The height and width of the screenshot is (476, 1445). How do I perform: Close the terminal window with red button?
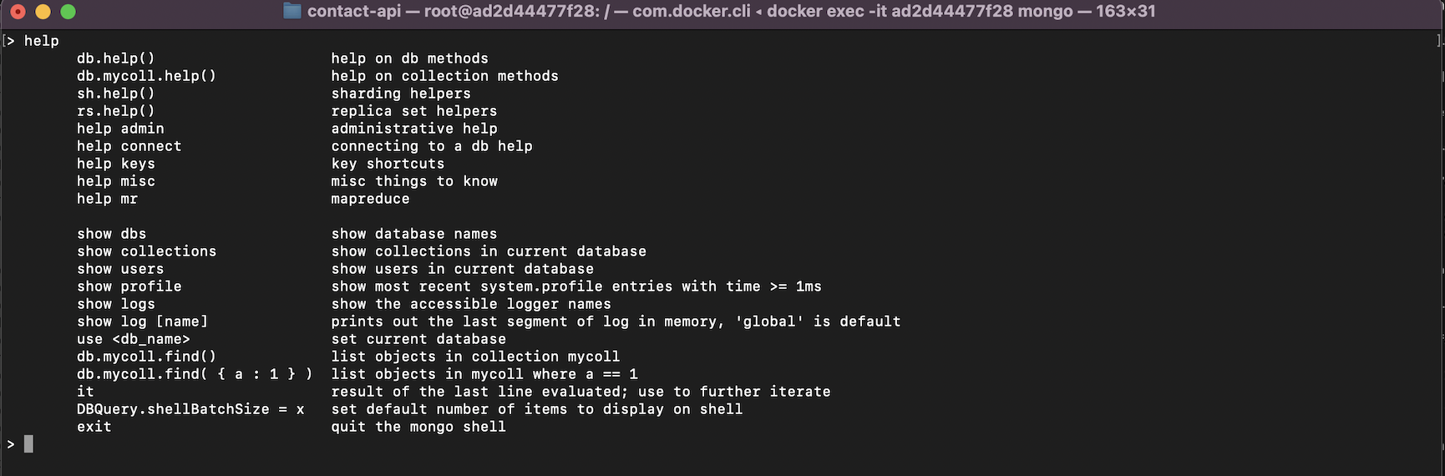point(18,12)
